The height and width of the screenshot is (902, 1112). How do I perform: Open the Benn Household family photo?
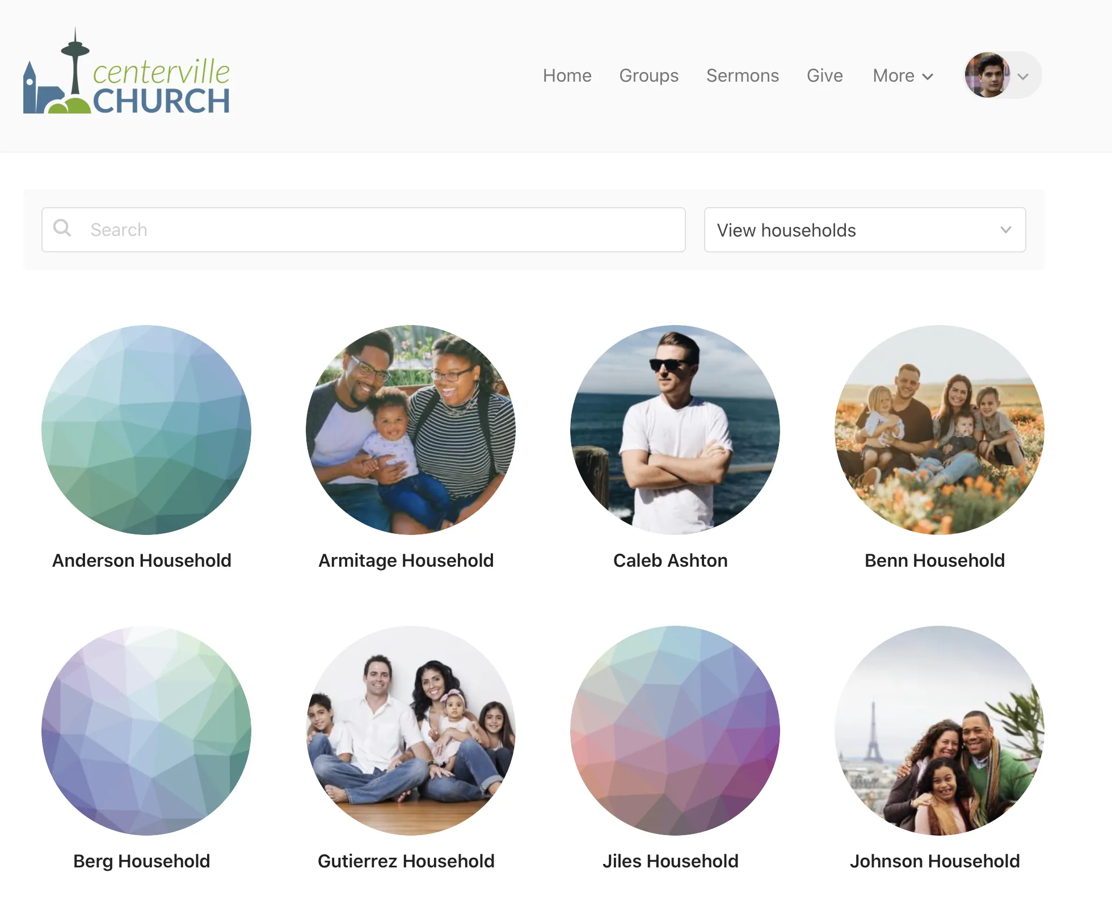940,430
